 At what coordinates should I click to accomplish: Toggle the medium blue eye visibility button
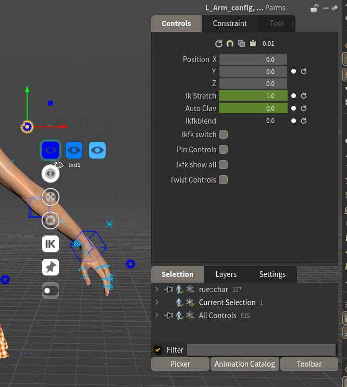[74, 150]
